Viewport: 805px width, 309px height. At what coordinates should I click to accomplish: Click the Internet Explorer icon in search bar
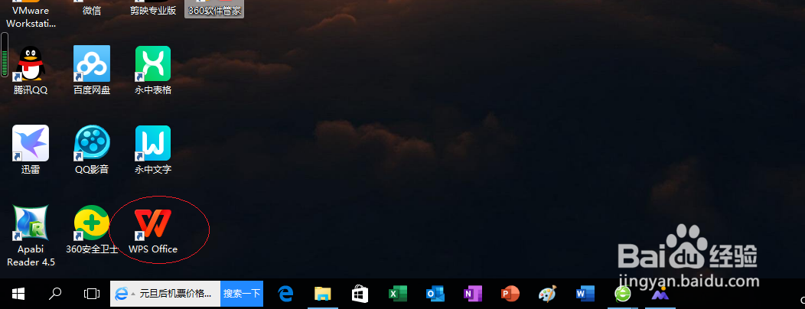121,294
